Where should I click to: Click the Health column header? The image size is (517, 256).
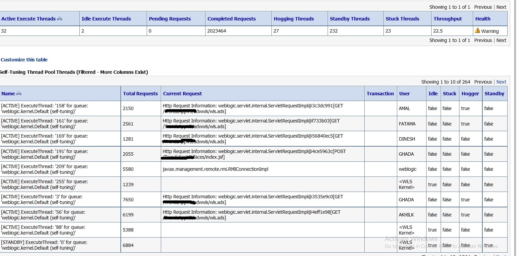pos(483,19)
